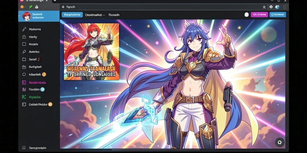Switch to the Fornodh tab
The width and height of the screenshot is (307, 153).
pyautogui.click(x=114, y=15)
